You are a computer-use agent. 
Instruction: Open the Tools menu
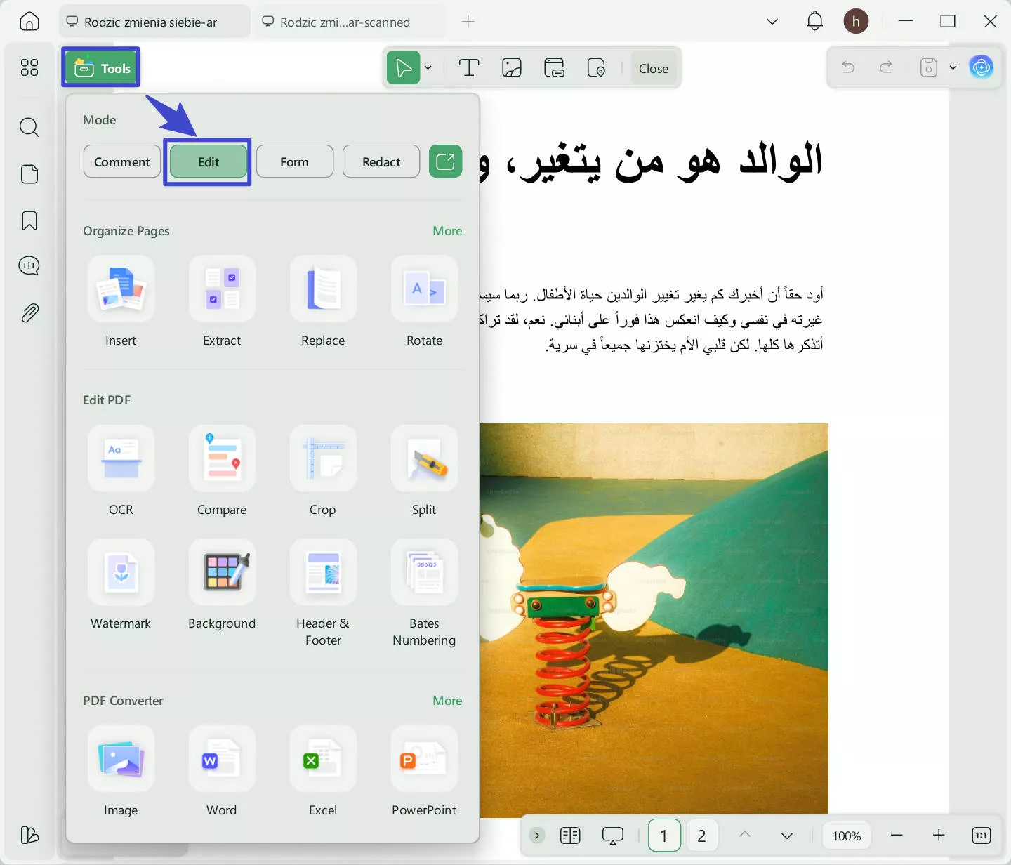pos(100,67)
